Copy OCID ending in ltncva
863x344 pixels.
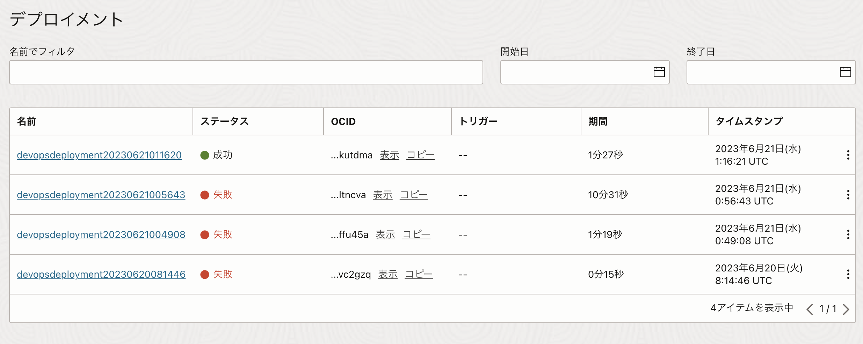coord(414,195)
